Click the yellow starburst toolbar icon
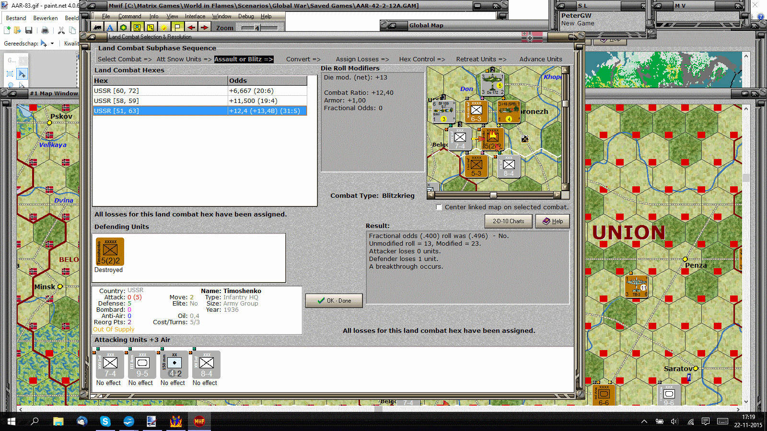This screenshot has height=431, width=767. pos(164,27)
